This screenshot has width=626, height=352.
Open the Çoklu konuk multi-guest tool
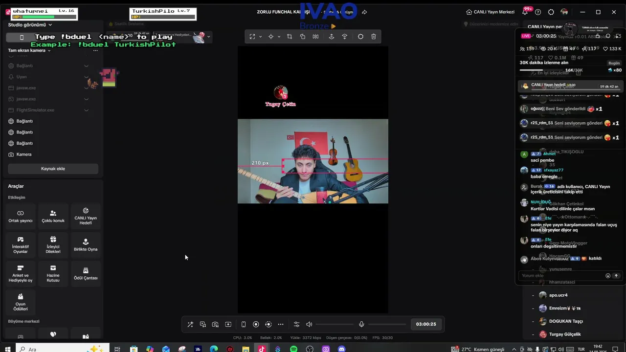click(x=53, y=216)
